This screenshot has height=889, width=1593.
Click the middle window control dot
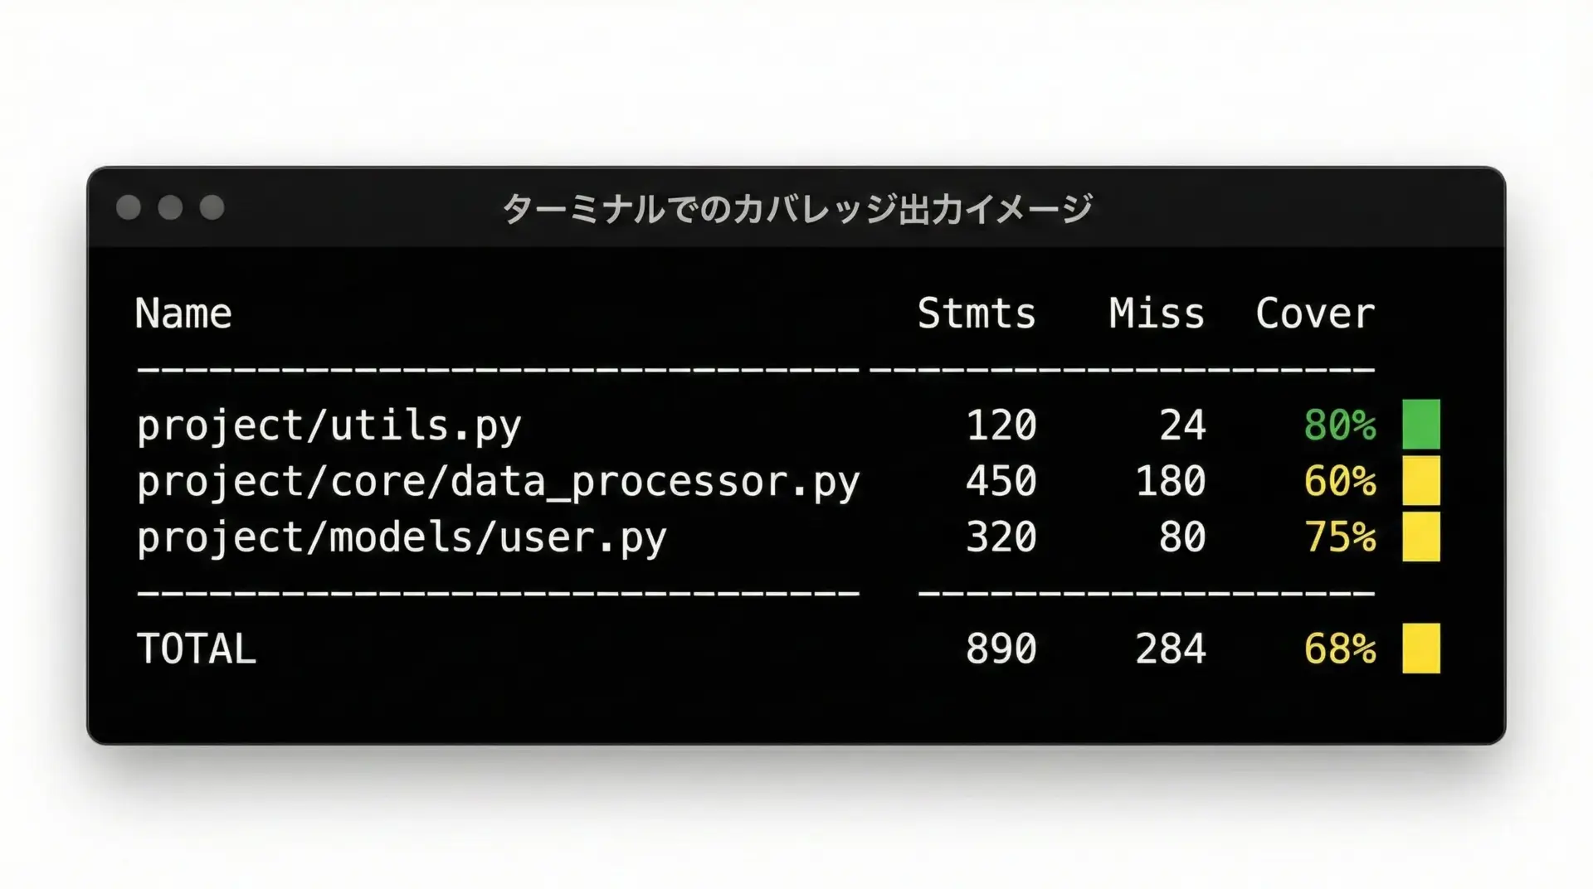coord(170,207)
